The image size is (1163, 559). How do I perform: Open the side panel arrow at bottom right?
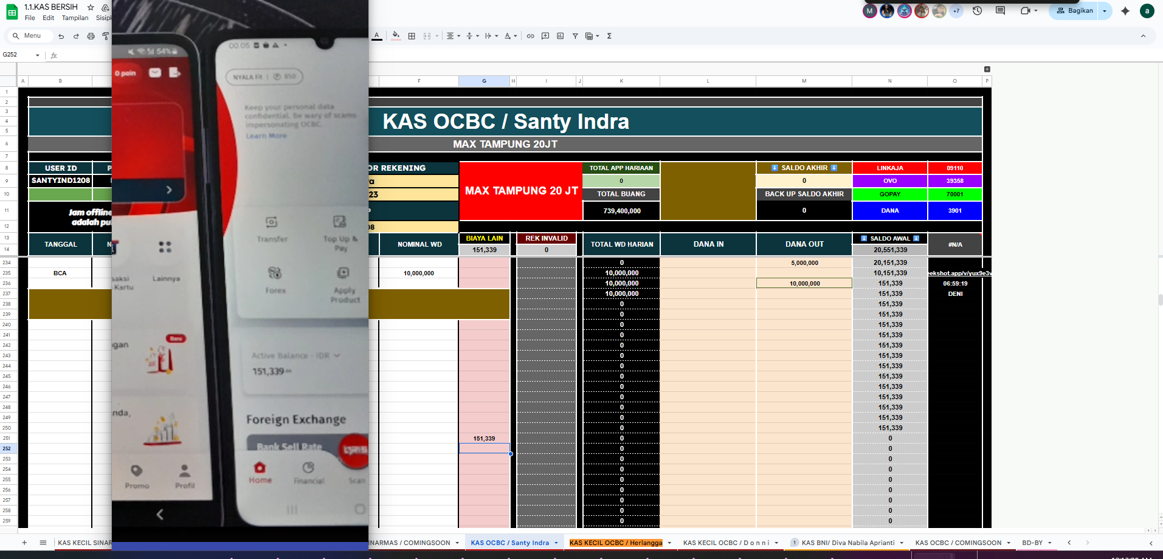1151,543
